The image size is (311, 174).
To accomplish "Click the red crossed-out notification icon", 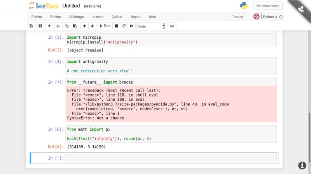I will point(256,17).
